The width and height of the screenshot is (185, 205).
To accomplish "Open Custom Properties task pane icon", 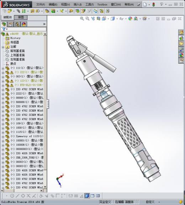I will point(181,61).
